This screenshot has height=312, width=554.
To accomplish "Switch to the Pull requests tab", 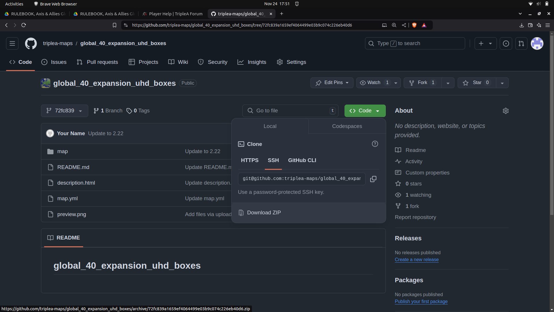I will point(97,62).
